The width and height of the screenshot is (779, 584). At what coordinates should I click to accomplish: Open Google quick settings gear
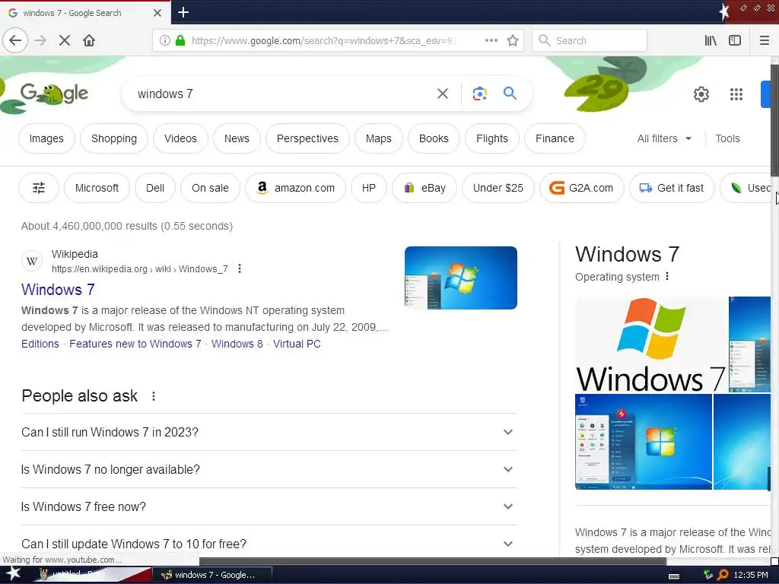pyautogui.click(x=701, y=94)
